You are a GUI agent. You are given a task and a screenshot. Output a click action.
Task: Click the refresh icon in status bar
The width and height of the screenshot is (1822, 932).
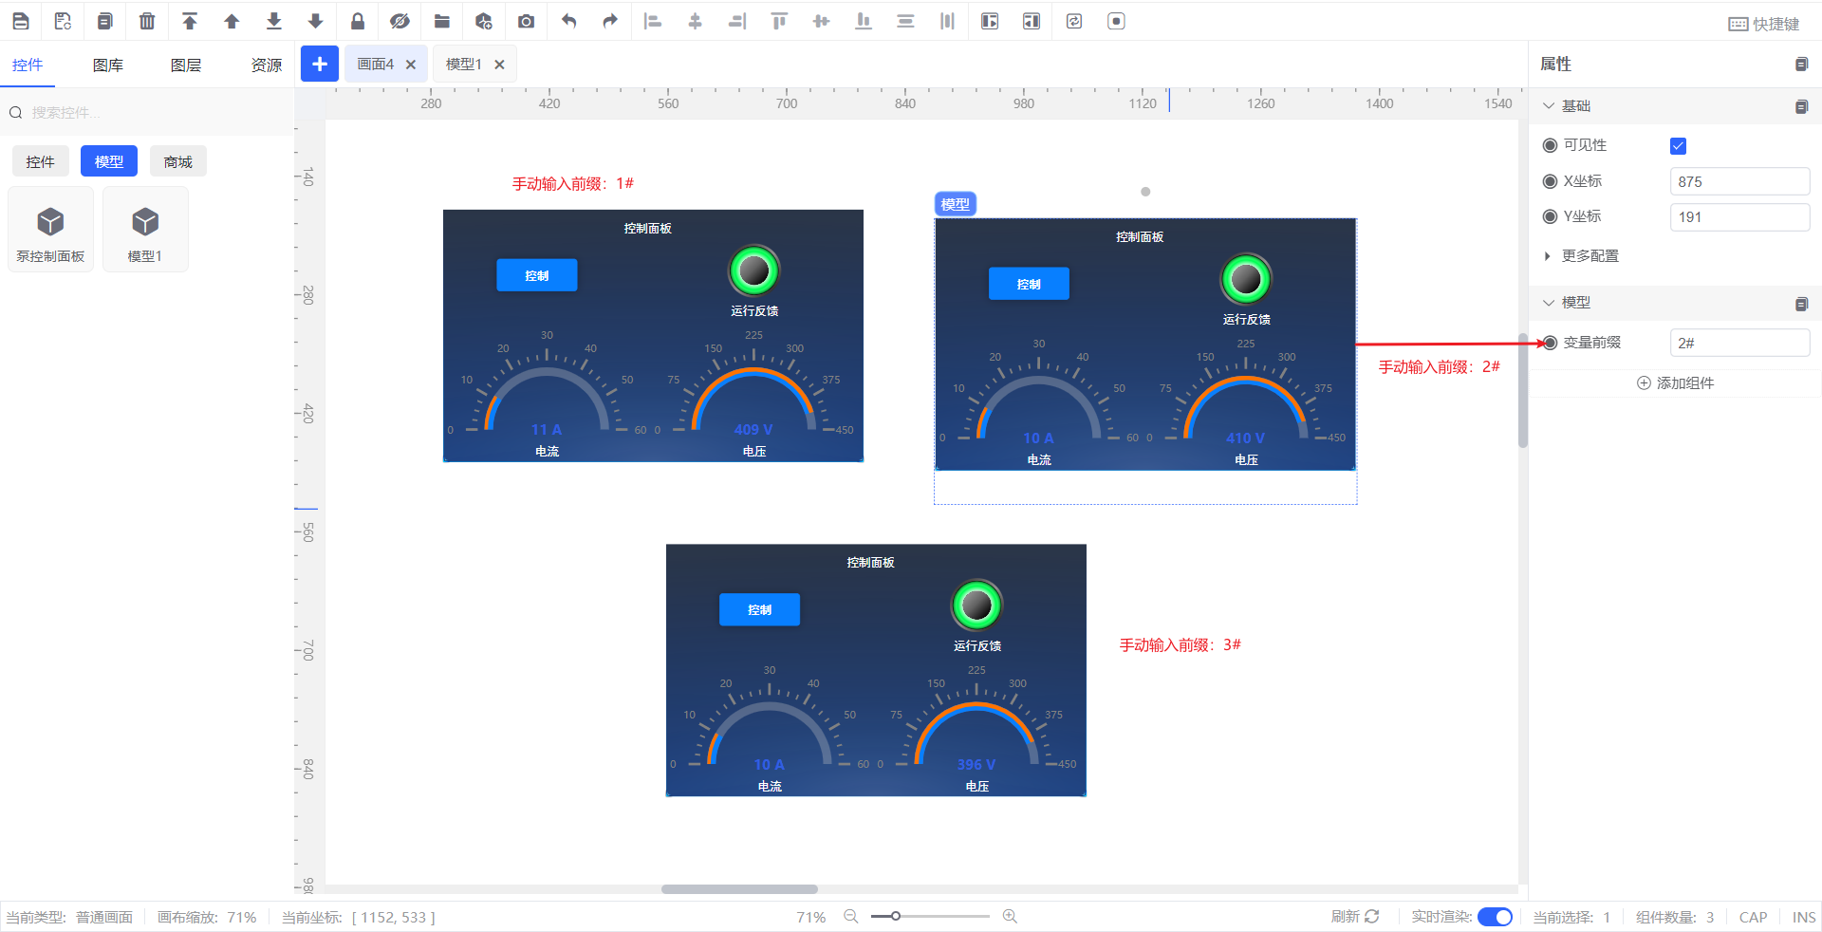[1371, 916]
